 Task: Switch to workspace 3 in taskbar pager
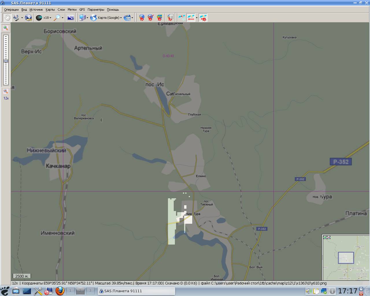pos(90,291)
